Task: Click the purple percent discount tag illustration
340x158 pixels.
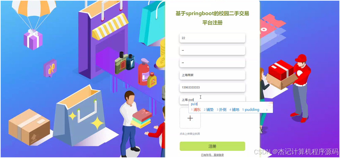Action: coord(50,69)
